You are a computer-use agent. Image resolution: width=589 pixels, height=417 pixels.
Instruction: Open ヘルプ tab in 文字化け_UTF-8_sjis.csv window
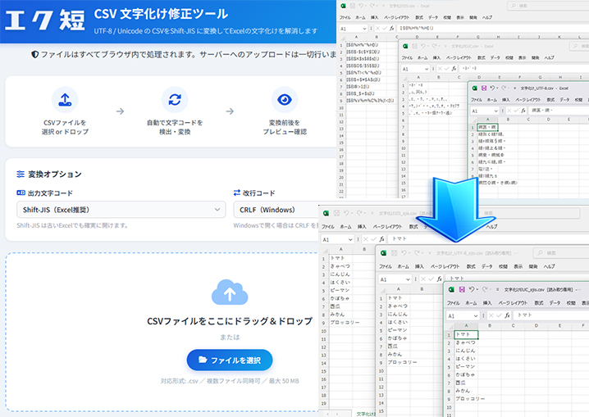coord(549,266)
